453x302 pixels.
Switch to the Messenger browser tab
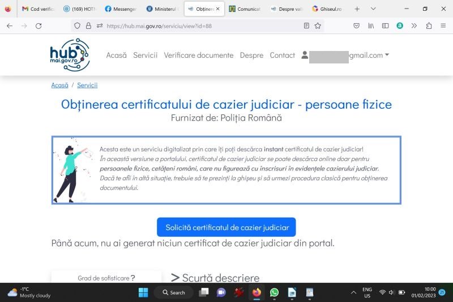click(121, 9)
